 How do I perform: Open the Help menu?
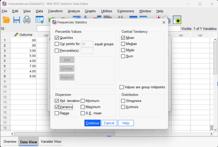160,11
